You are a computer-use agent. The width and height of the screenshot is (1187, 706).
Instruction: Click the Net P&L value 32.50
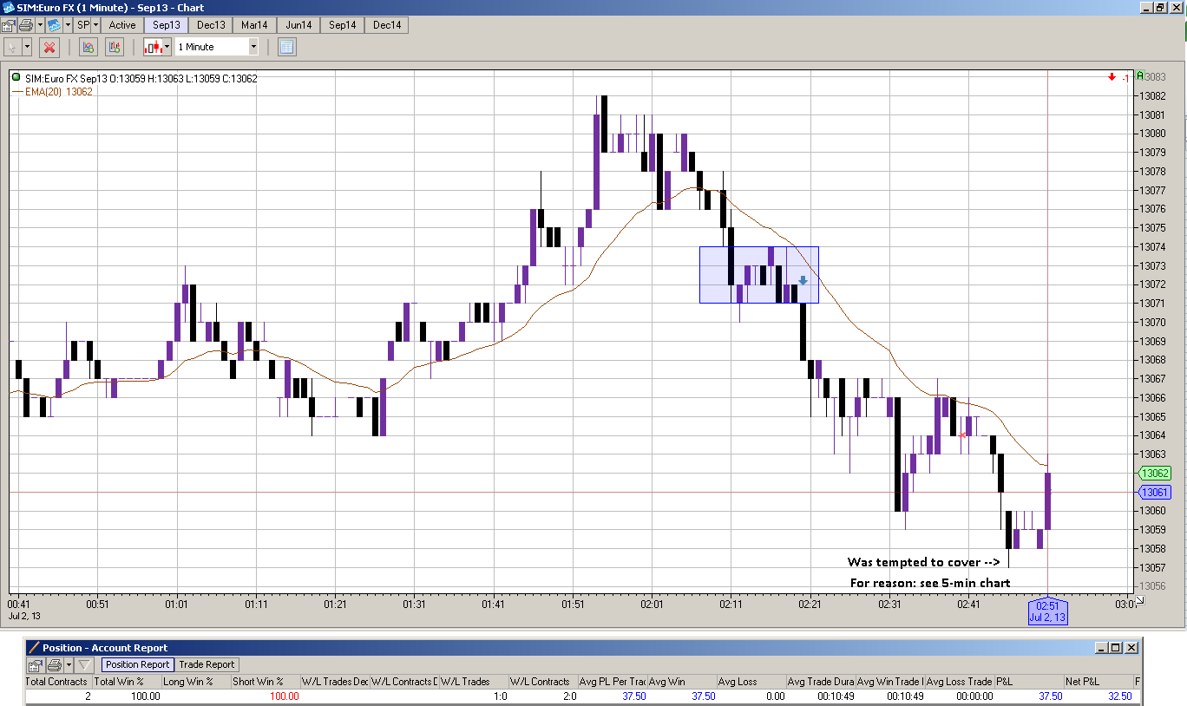[x=1119, y=696]
